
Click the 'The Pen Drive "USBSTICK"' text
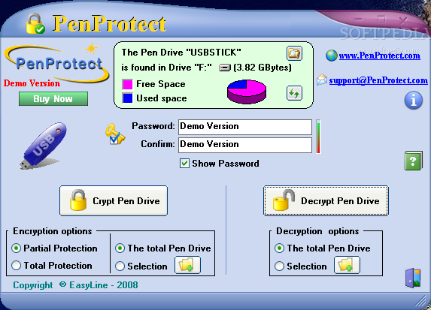coord(181,52)
